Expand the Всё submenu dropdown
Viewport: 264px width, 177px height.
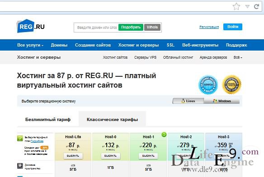click(x=238, y=57)
